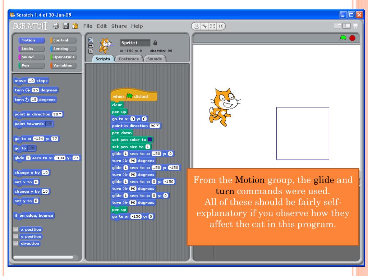Click the block palette horizontal scrollbar
368x276 pixels.
pyautogui.click(x=43, y=257)
